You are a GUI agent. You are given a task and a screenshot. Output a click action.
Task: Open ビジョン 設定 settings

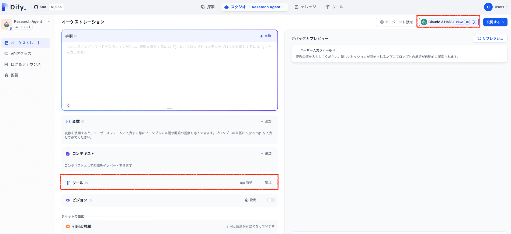coord(251,200)
